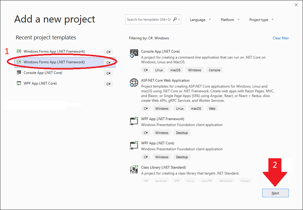The height and width of the screenshot is (210, 303).
Task: Click the Clear filter link
Action: 281,38
